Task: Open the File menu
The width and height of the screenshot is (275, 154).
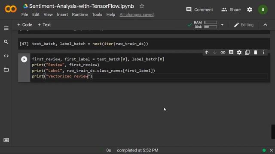Action: [x=25, y=15]
